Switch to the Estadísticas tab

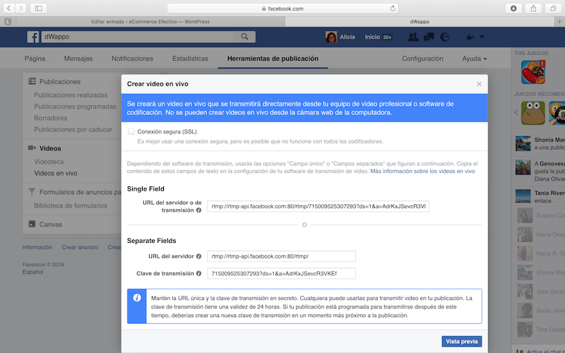[x=190, y=59]
